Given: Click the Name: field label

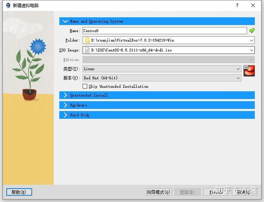Looking at the screenshot, I should 75,31.
